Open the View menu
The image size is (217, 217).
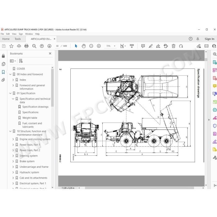click(14, 34)
